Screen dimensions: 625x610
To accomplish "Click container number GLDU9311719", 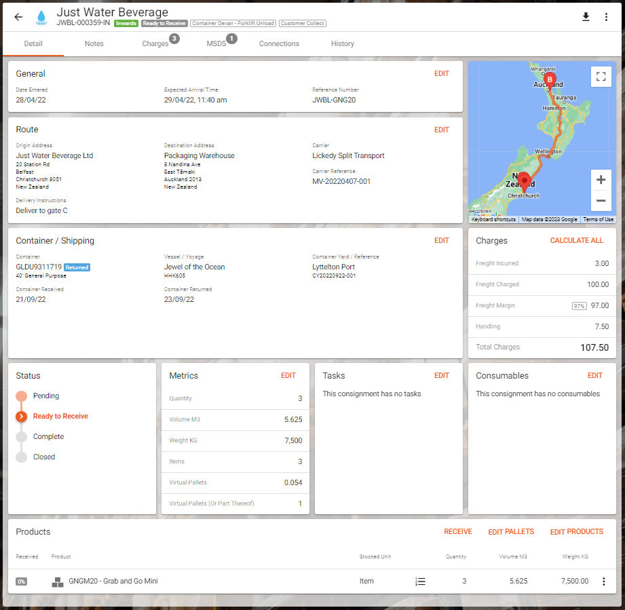I will click(39, 267).
